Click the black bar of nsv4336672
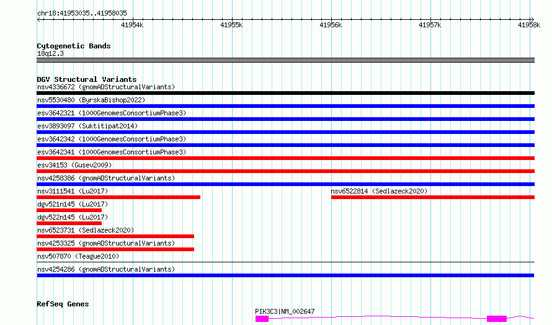 [x=285, y=93]
